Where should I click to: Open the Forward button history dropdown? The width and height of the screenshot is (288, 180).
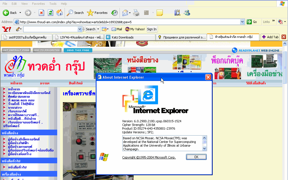click(x=35, y=13)
